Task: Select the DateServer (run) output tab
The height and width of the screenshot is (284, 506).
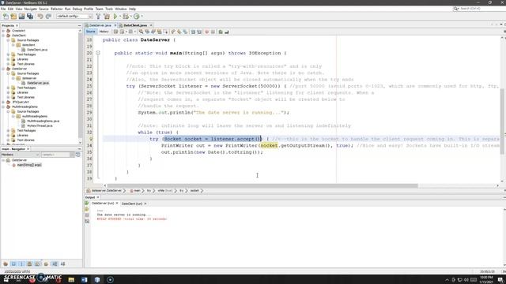Action: (103, 204)
